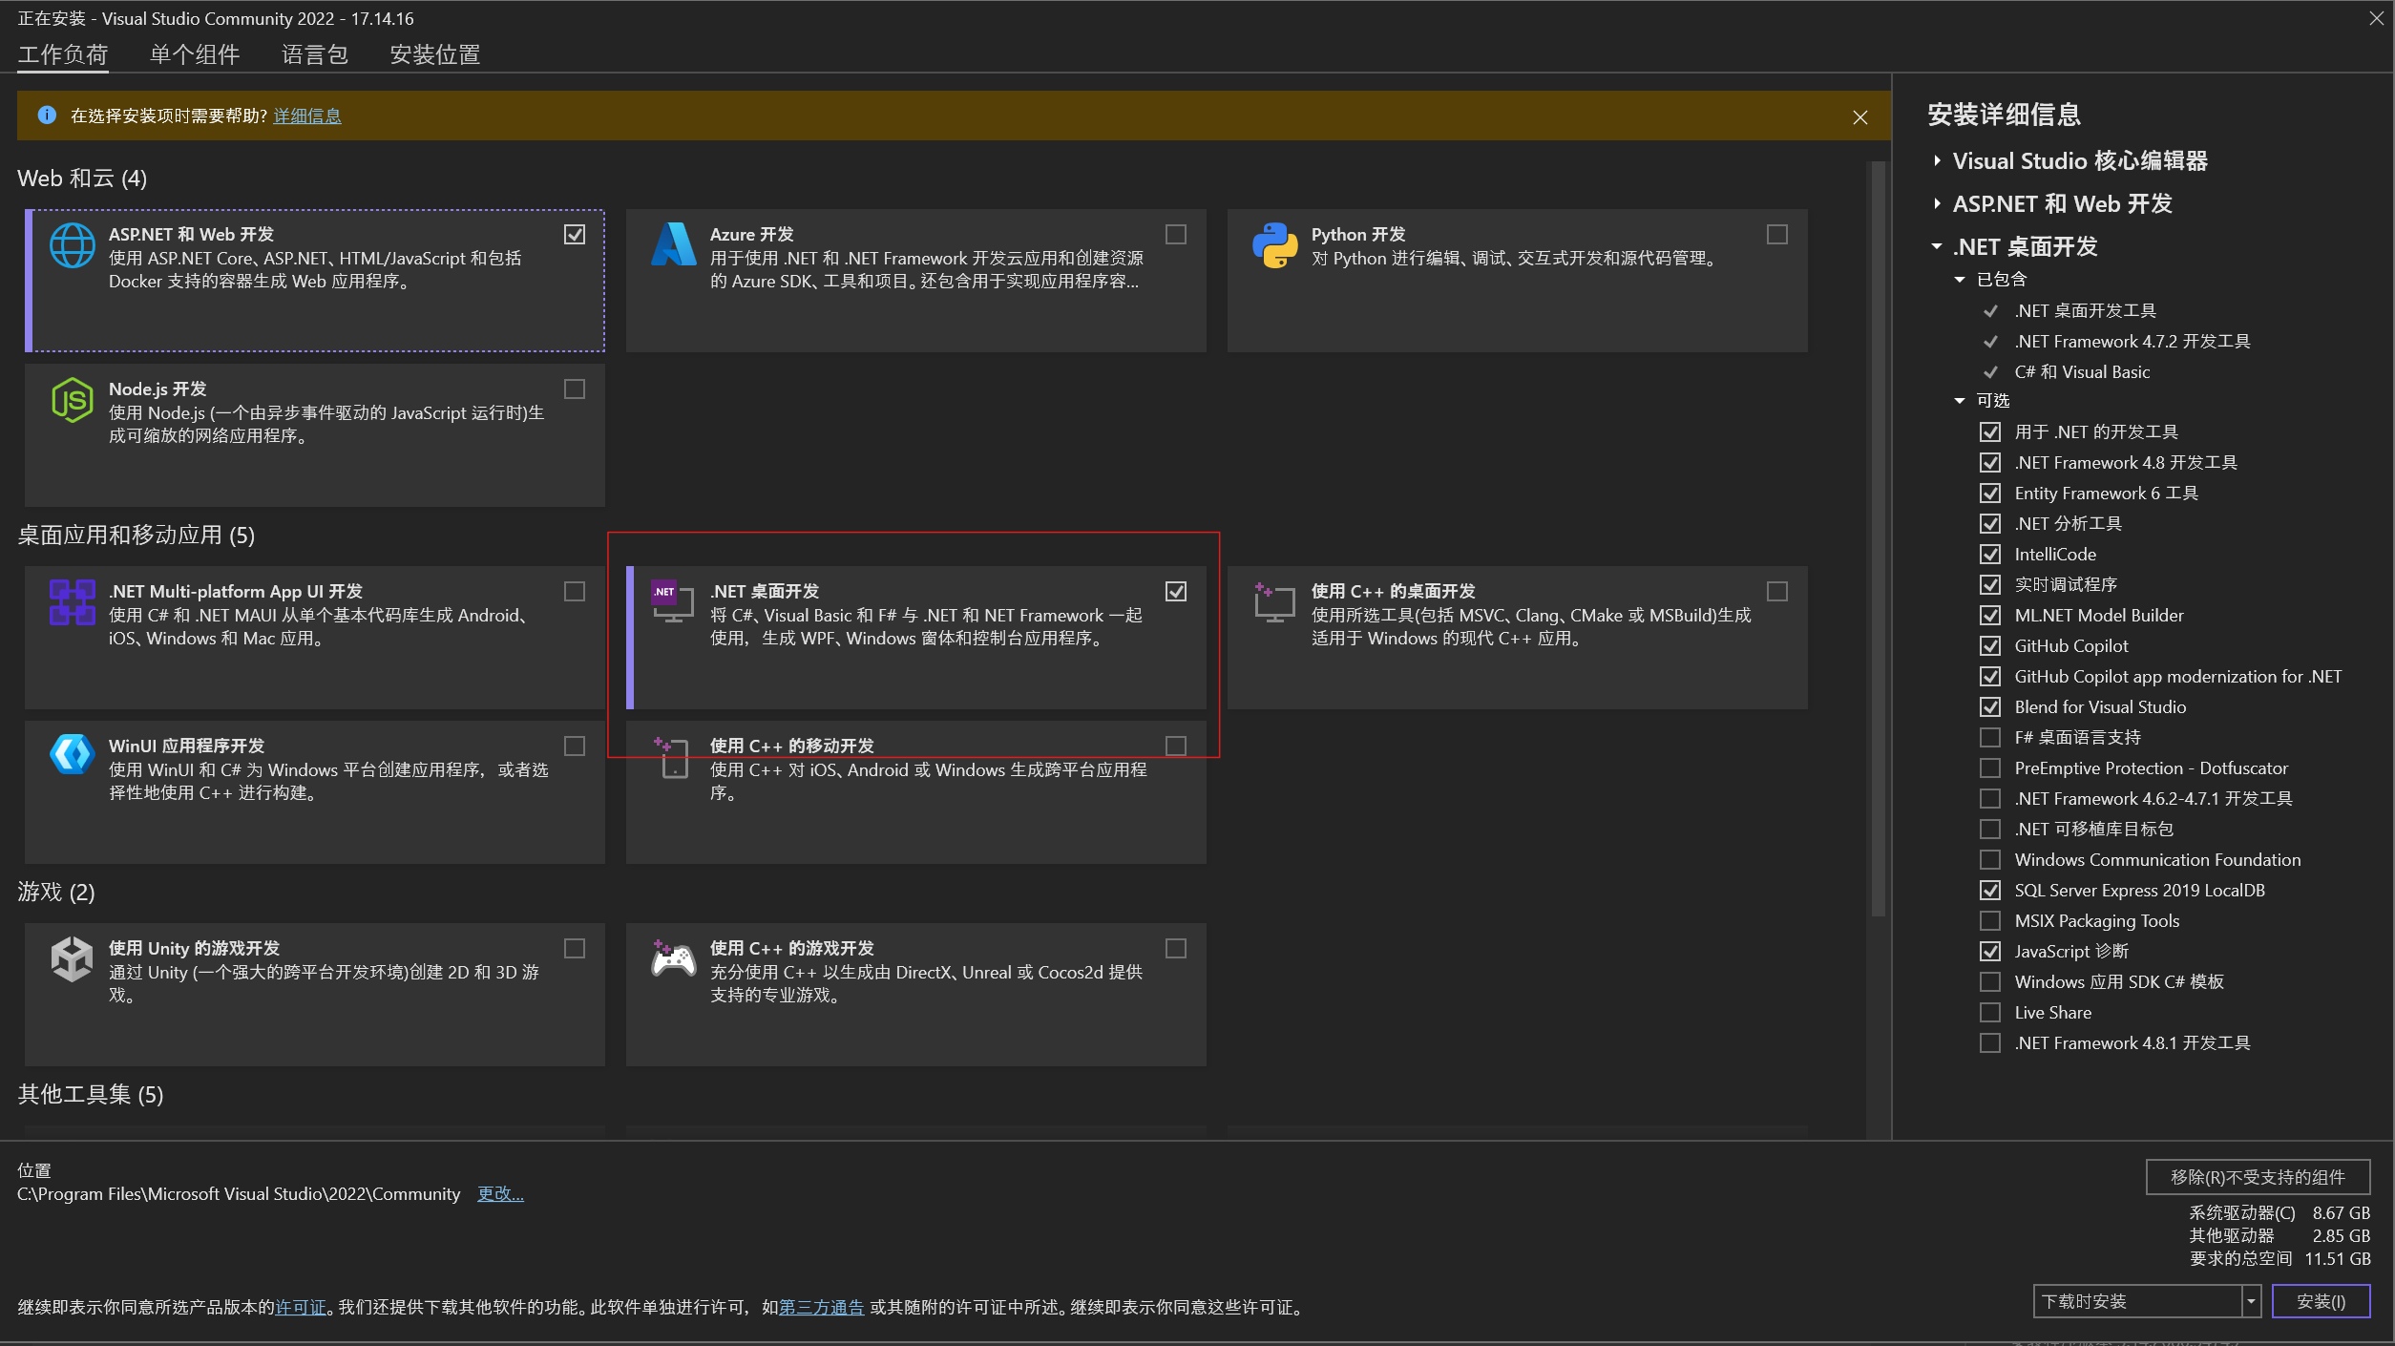Screen dimensions: 2395x1346
Task: Click the 安装 button
Action: (2320, 1301)
